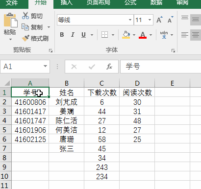
Task: Switch to the 插入 Insert tab
Action: coord(67,3)
